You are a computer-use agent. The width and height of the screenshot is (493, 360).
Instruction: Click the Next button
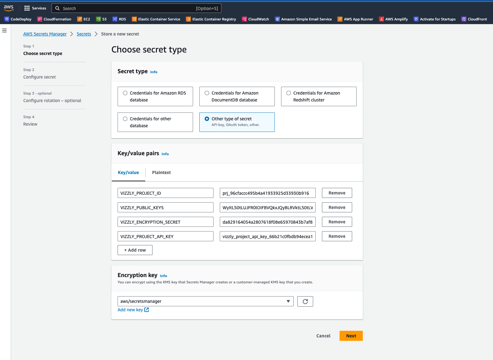click(x=351, y=336)
